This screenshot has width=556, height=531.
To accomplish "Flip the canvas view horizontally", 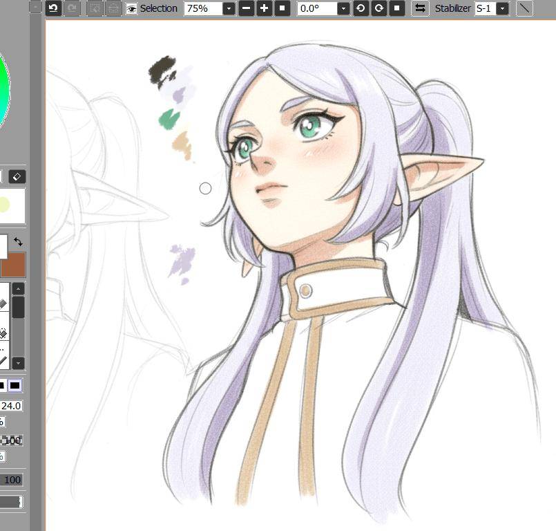I will 419,8.
